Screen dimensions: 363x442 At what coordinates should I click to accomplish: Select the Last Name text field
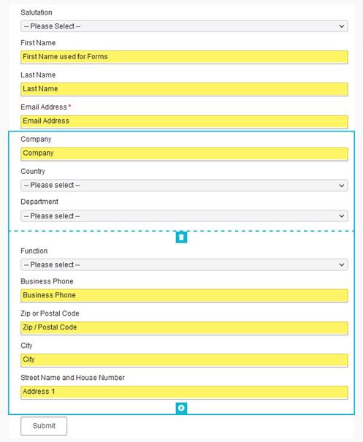click(x=184, y=89)
